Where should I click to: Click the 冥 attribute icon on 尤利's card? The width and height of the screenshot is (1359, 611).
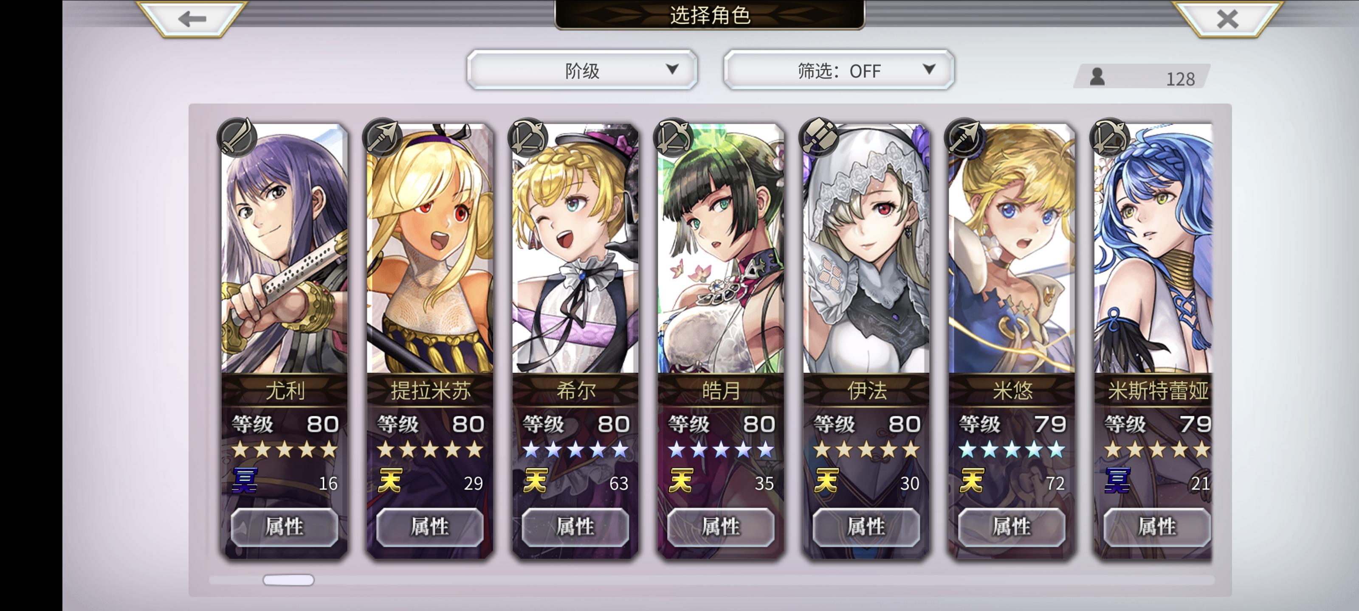tap(245, 481)
